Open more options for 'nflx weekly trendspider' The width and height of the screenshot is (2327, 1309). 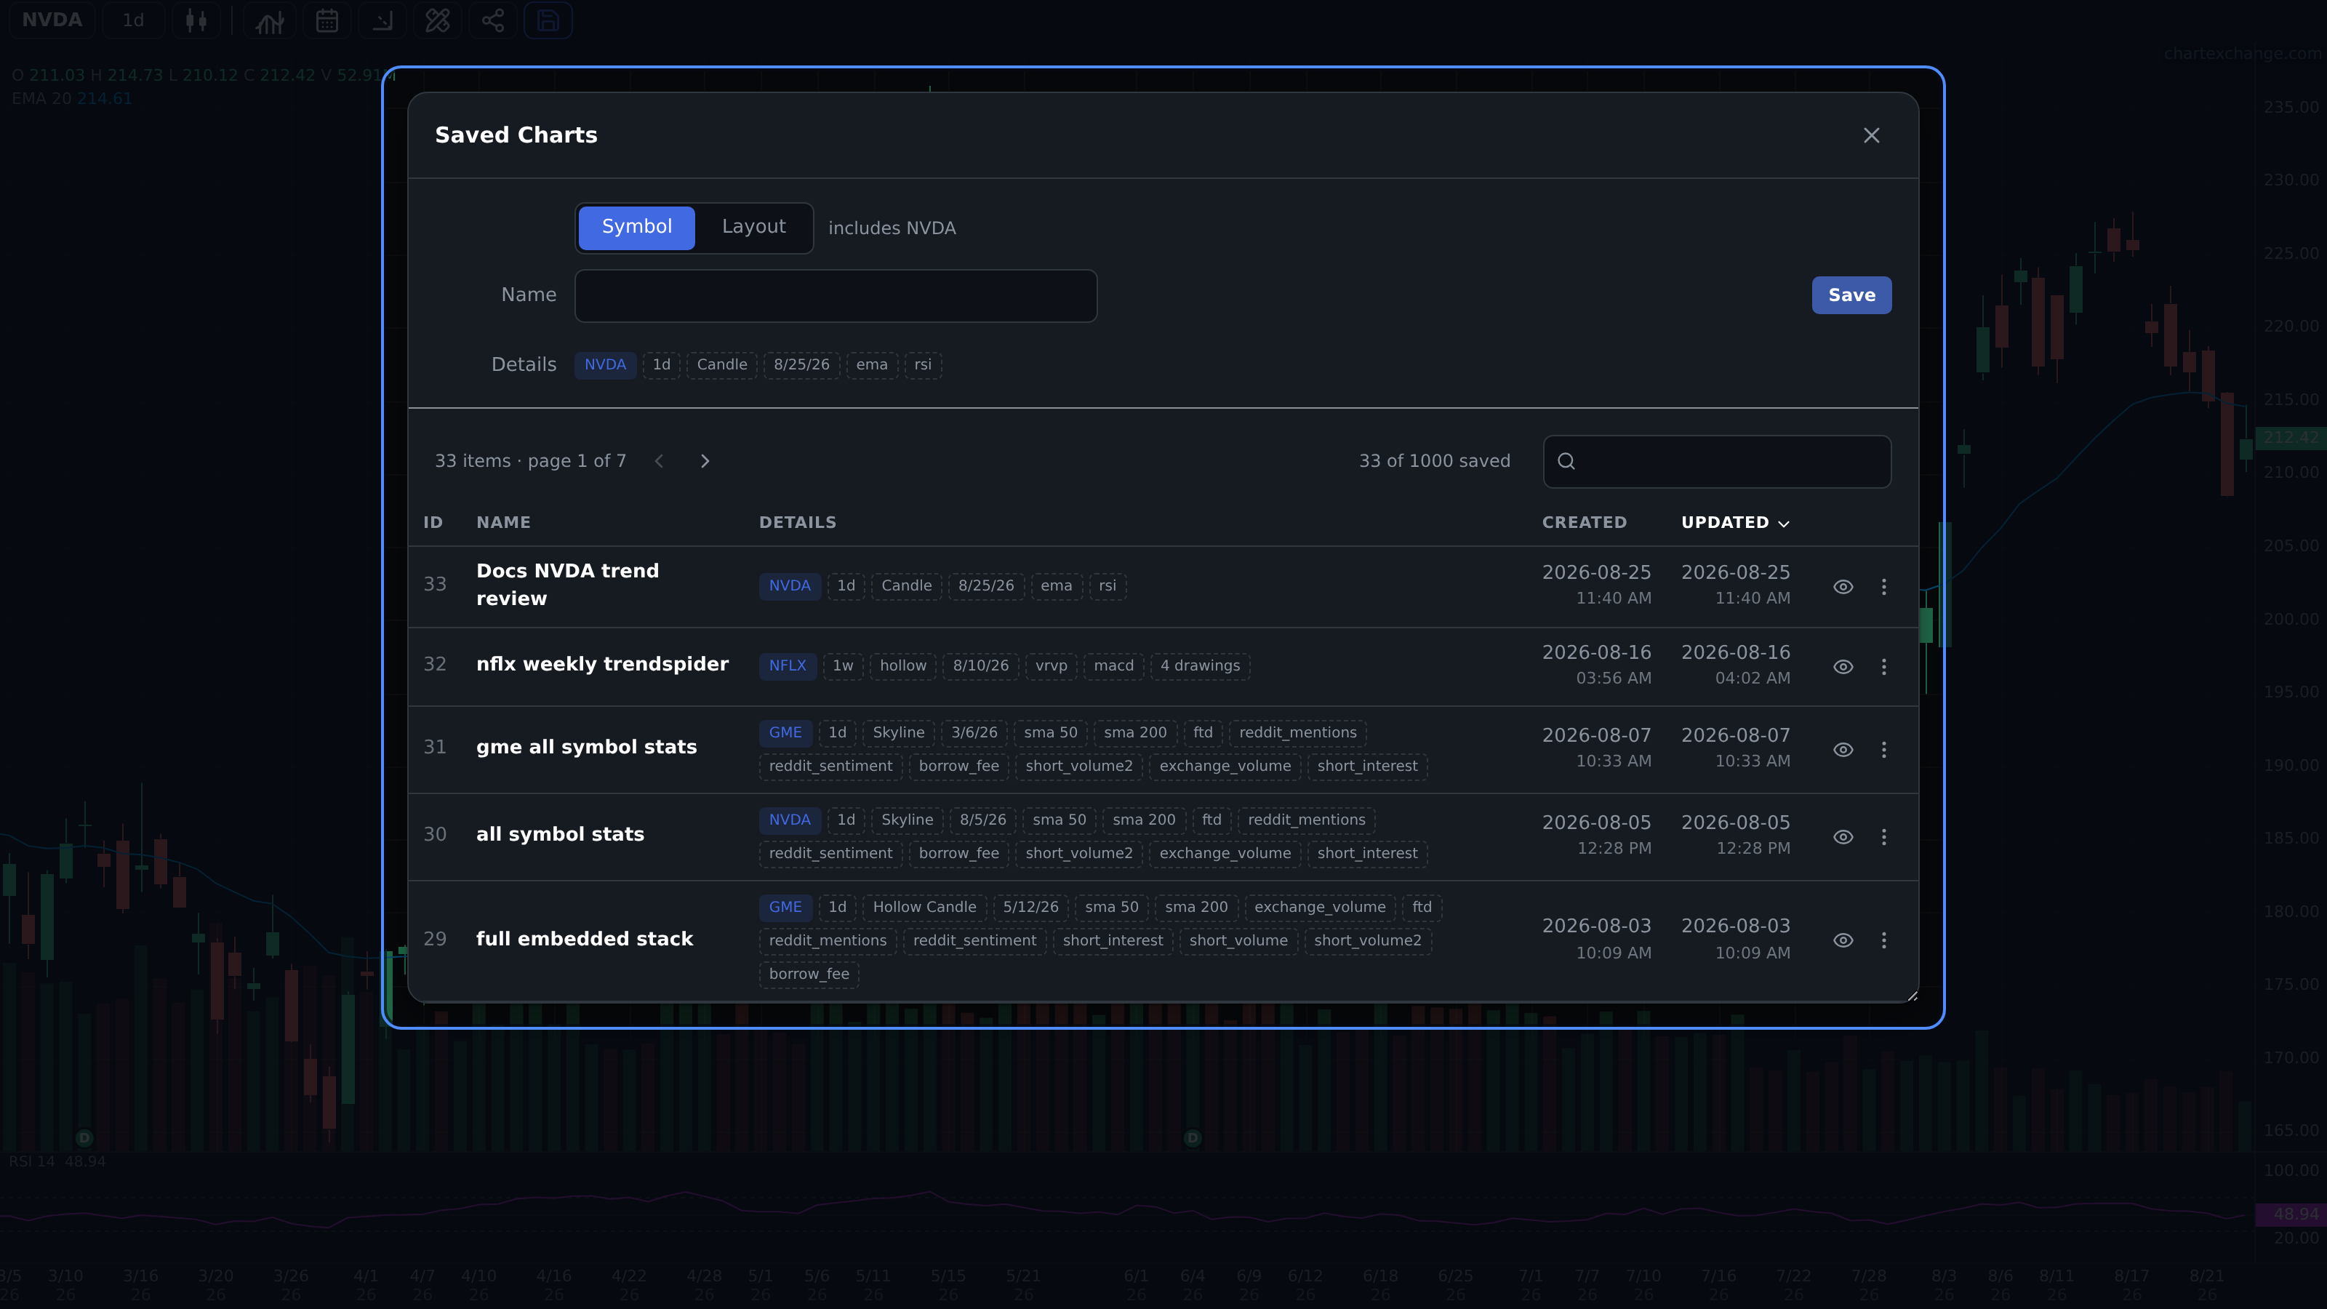1883,667
